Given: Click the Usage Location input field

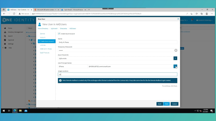Looking at the screenshot, I should (117, 75).
